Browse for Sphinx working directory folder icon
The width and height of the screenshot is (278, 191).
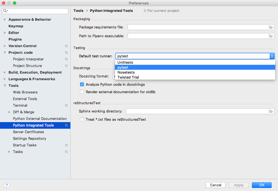click(271, 111)
